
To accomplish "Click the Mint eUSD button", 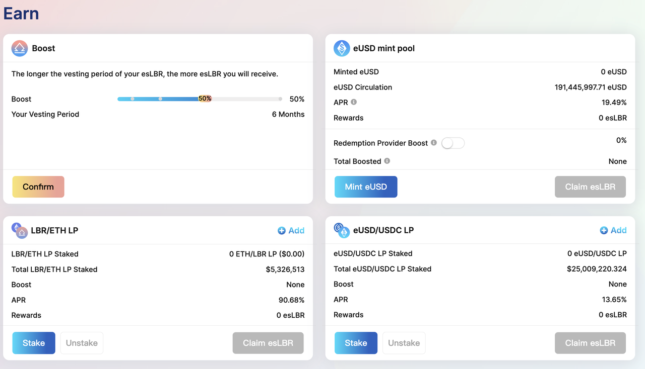I will (366, 187).
